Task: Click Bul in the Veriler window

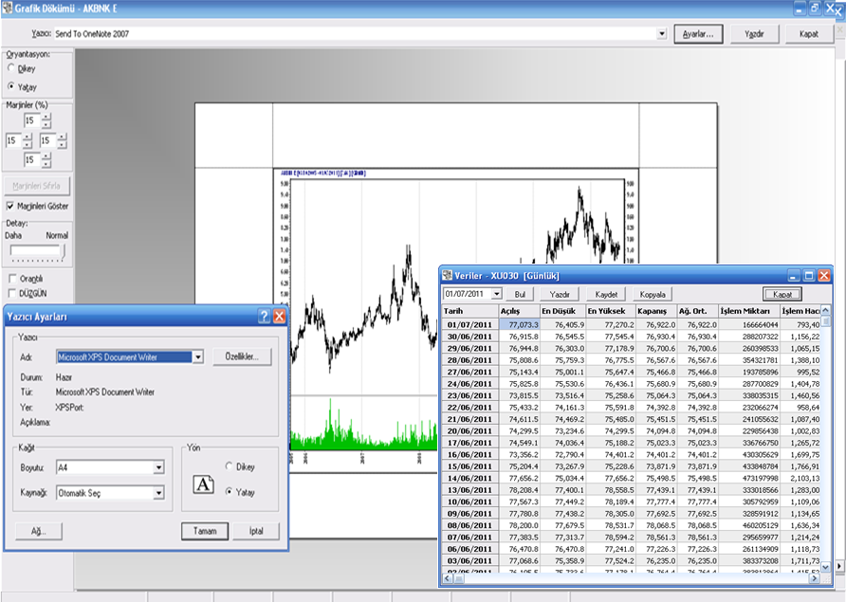Action: (520, 295)
